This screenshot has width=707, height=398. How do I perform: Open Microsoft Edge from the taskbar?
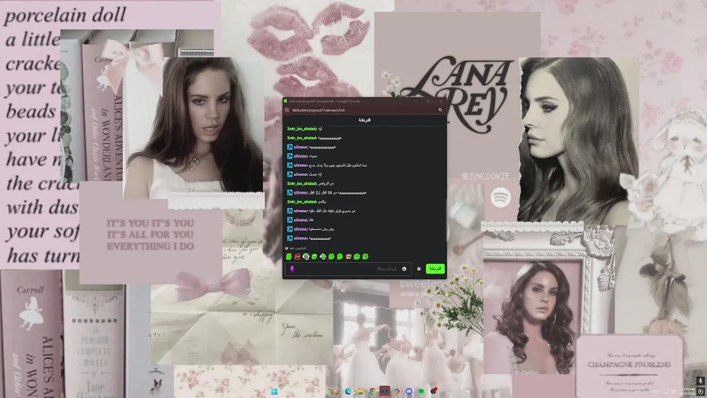[x=348, y=391]
